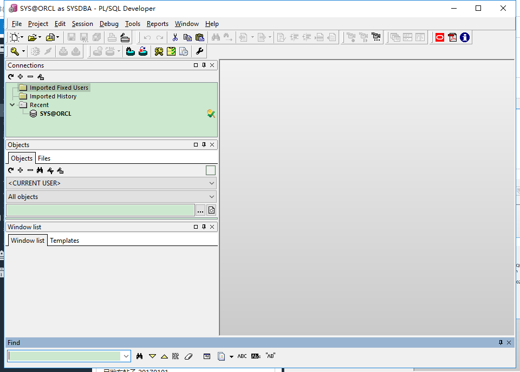Select the Imported History folder
The image size is (520, 372).
[53, 96]
